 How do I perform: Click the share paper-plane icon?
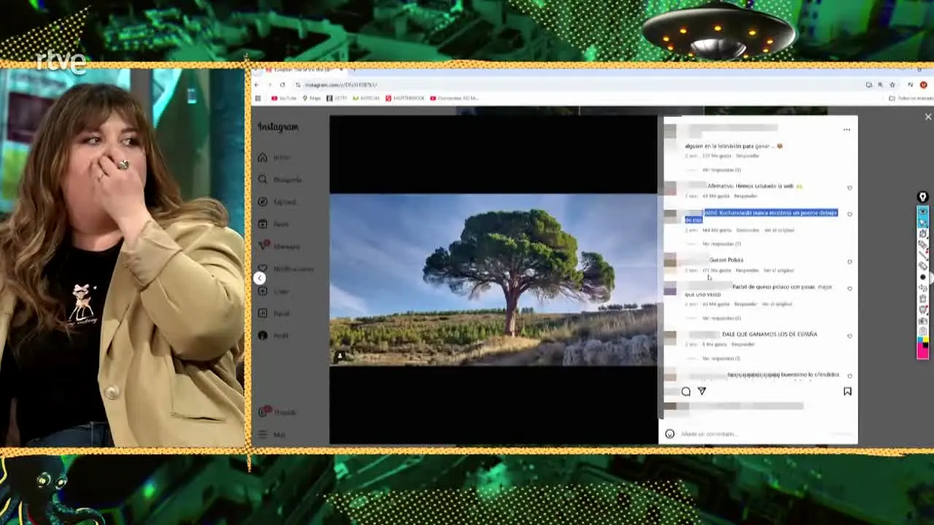coord(702,392)
